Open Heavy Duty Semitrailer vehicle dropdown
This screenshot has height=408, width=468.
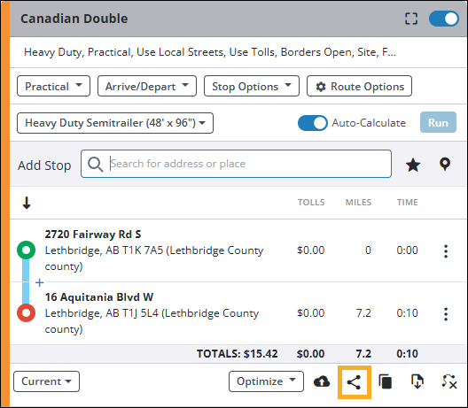pyautogui.click(x=115, y=123)
